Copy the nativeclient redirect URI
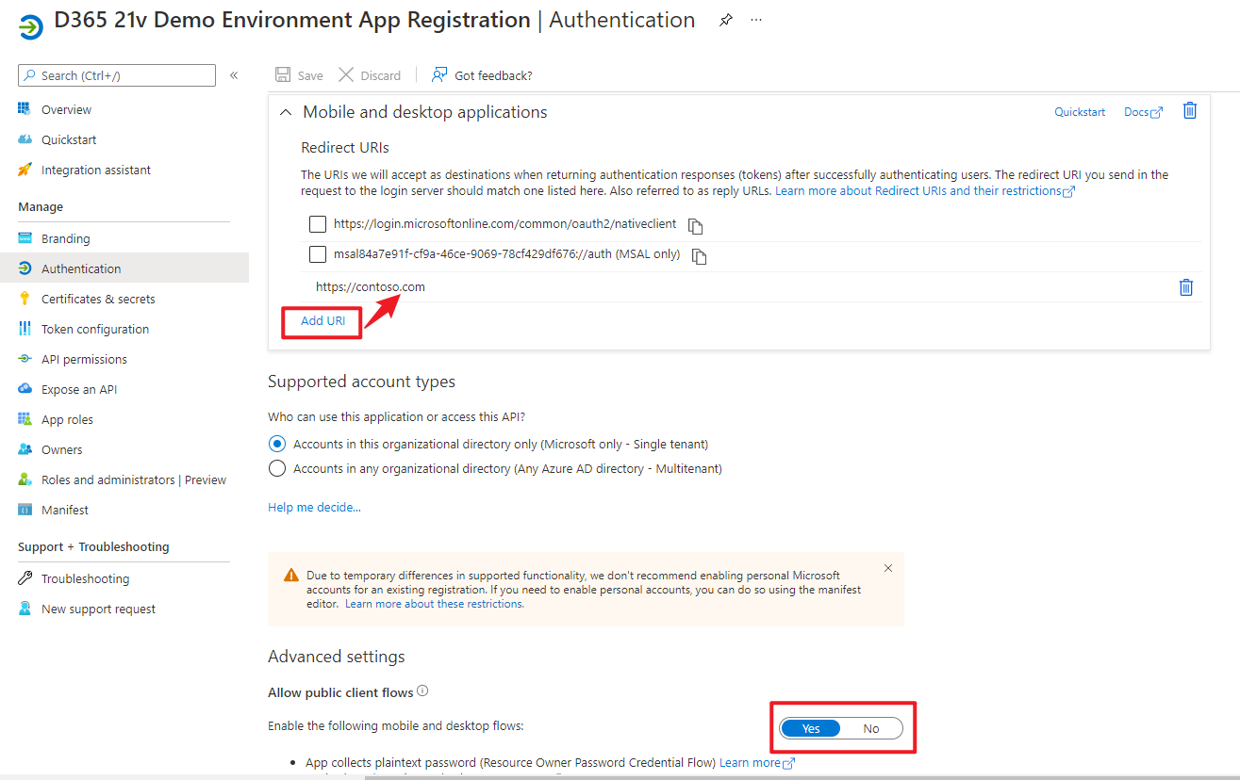 coord(696,226)
